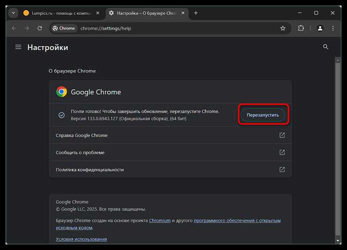Viewport: 347px width, 250px height.
Task: Click the scrollbar up arrow
Action: pyautogui.click(x=338, y=60)
